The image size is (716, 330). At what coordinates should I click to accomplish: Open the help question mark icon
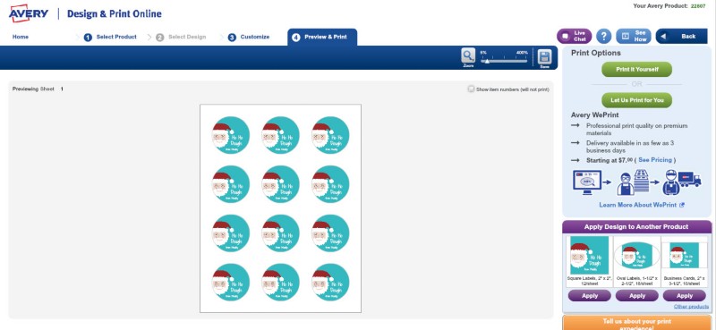[603, 36]
